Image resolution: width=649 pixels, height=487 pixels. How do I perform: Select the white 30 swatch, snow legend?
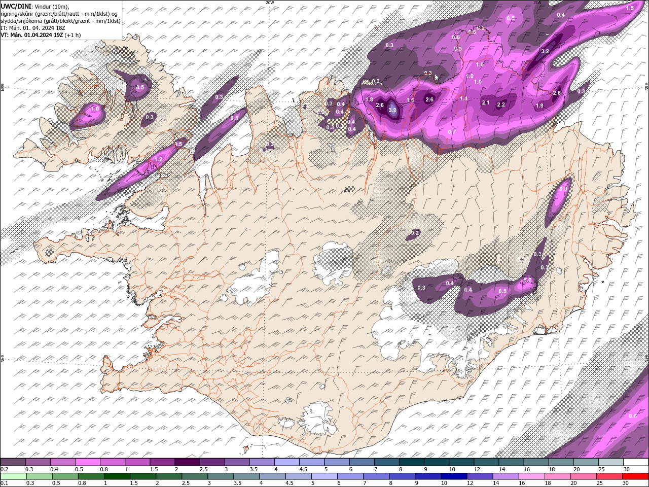[x=636, y=462]
